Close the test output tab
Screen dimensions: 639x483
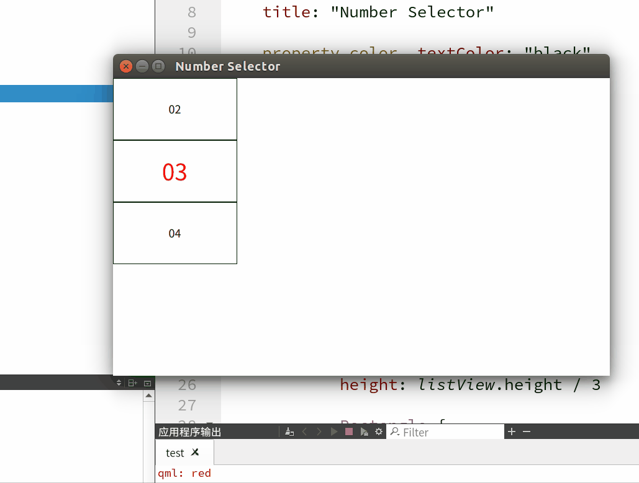(195, 452)
